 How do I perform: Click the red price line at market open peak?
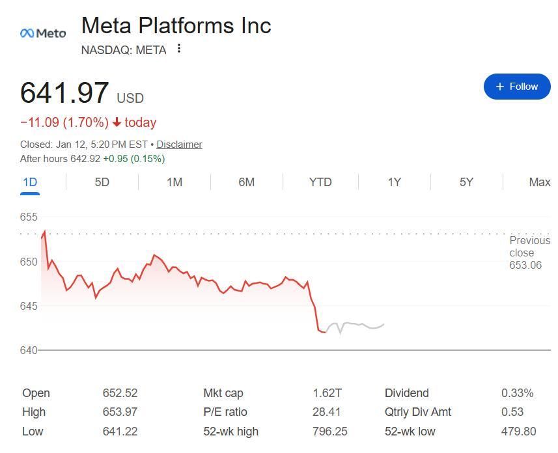tap(44, 231)
